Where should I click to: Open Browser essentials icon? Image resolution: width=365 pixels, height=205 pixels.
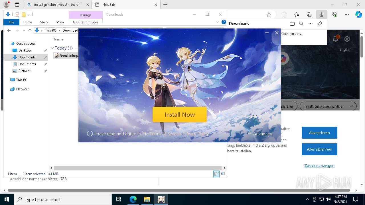[334, 15]
